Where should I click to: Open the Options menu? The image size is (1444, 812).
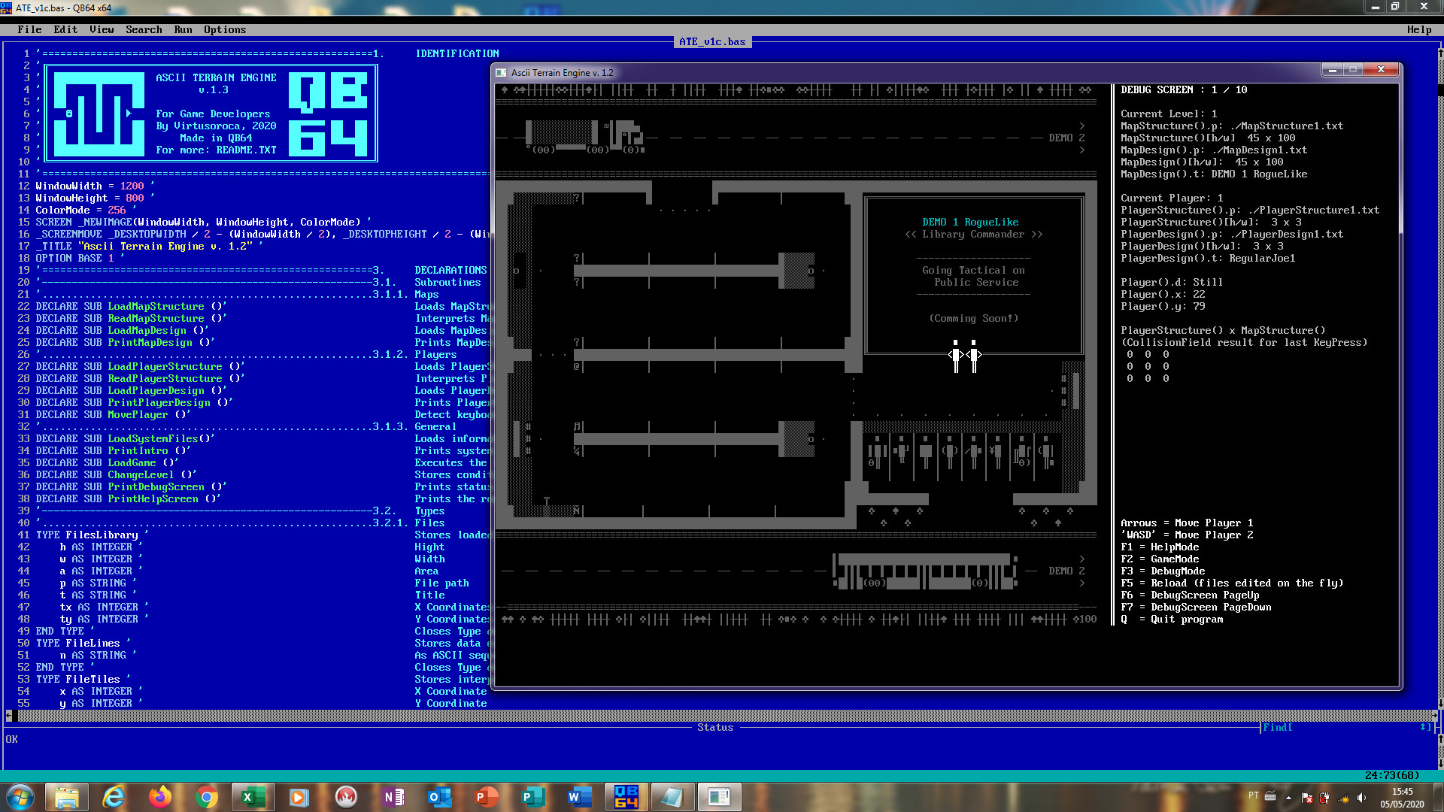[224, 29]
